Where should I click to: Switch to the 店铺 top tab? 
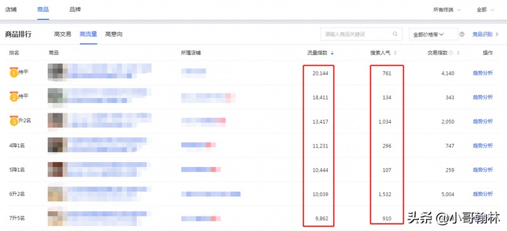(11, 9)
